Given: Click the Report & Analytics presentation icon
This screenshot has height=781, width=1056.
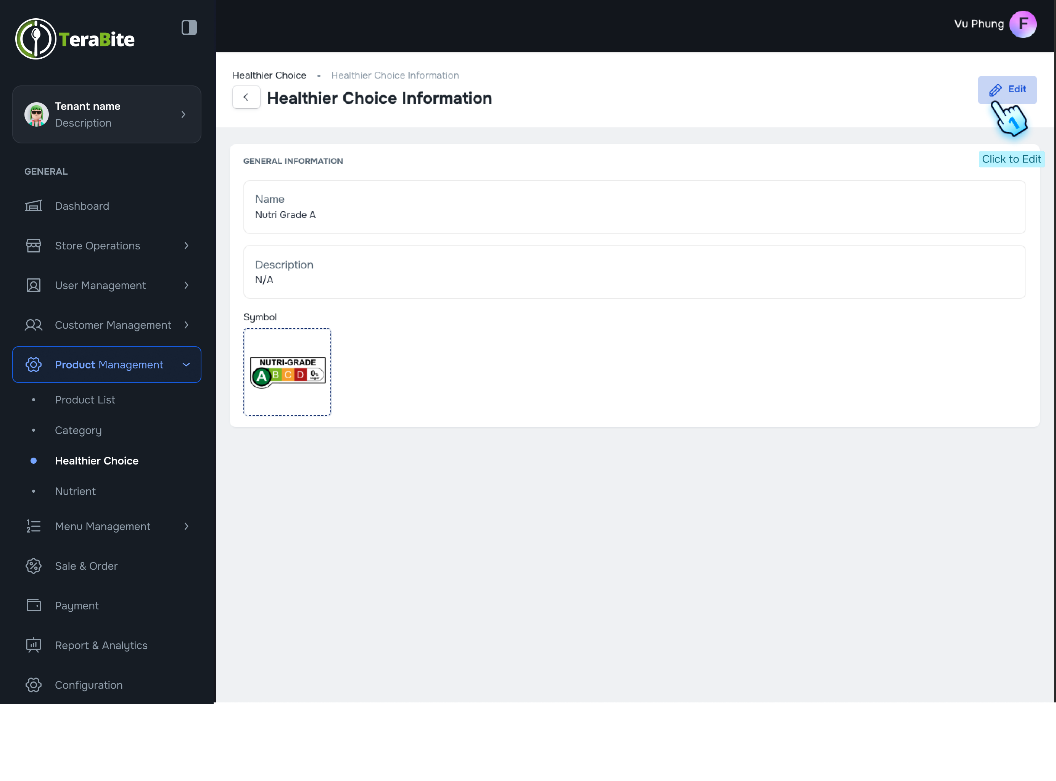Looking at the screenshot, I should (x=34, y=645).
